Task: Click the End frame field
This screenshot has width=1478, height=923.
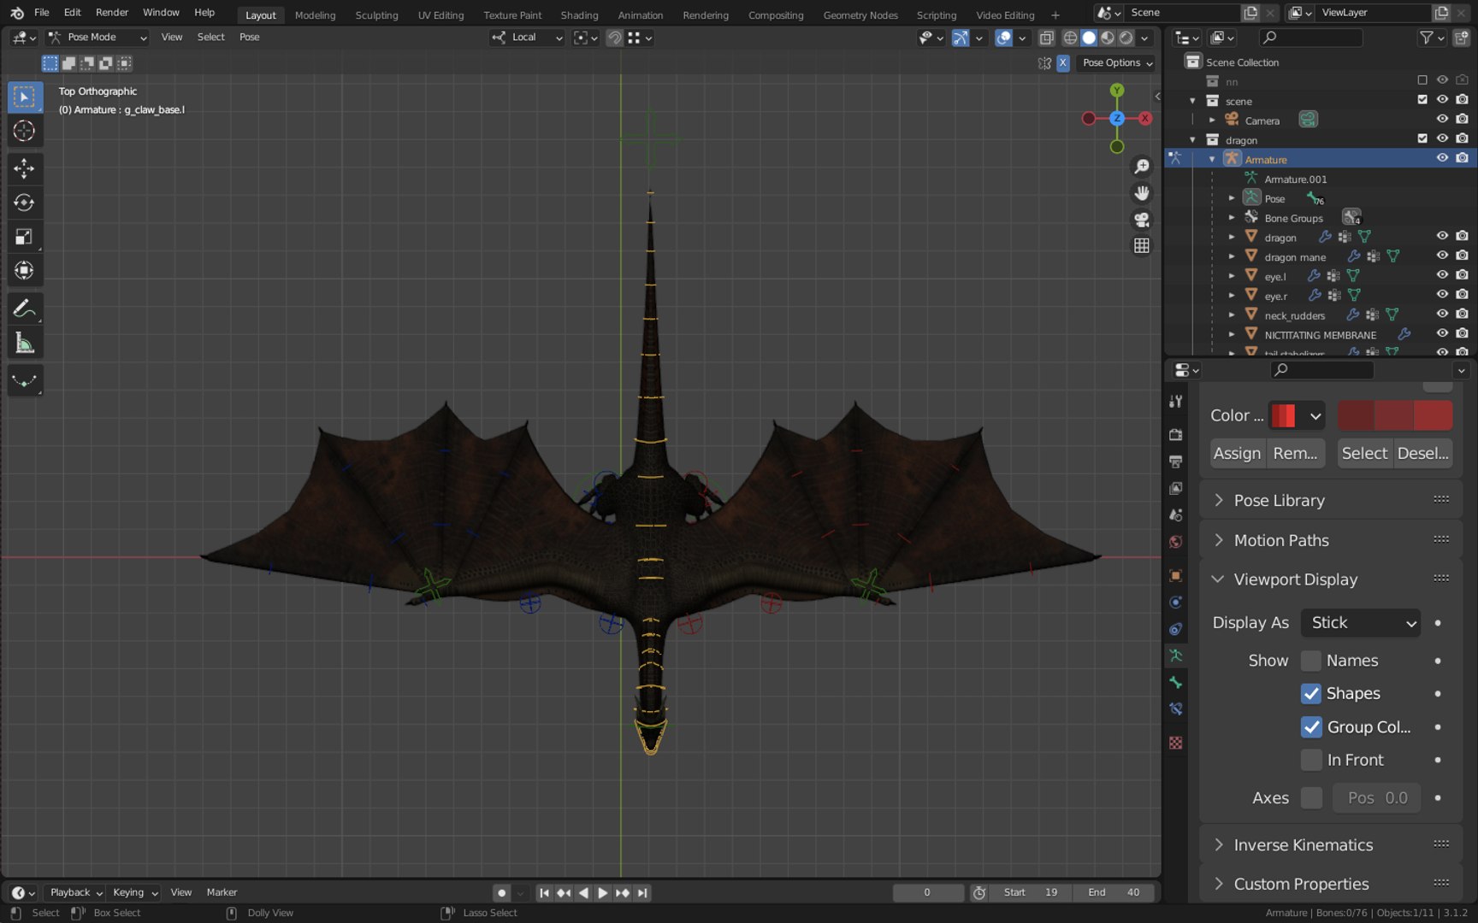Action: 1114,892
